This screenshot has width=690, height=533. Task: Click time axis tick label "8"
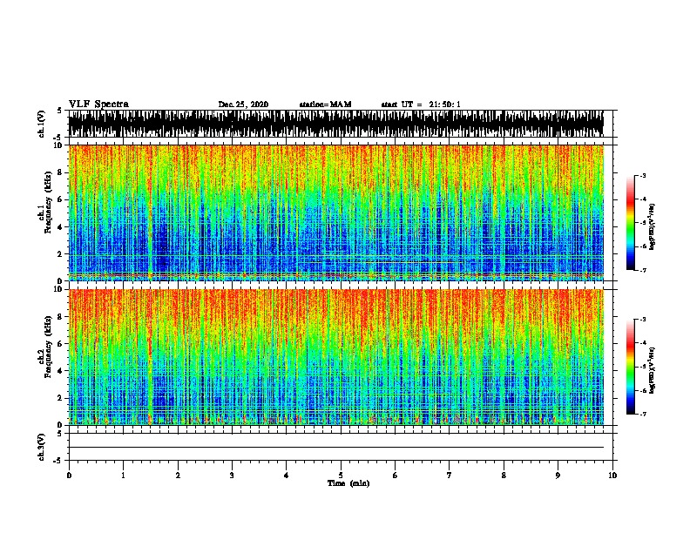coord(504,475)
